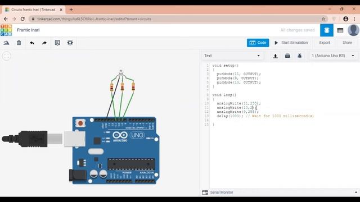Click pinMode(11, OUTPUT) code line

(238, 74)
